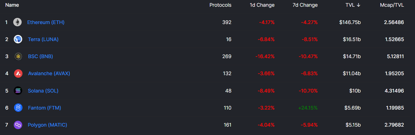Open the Polygon (MATIC) chain link
This screenshot has height=135, width=415.
[x=47, y=125]
